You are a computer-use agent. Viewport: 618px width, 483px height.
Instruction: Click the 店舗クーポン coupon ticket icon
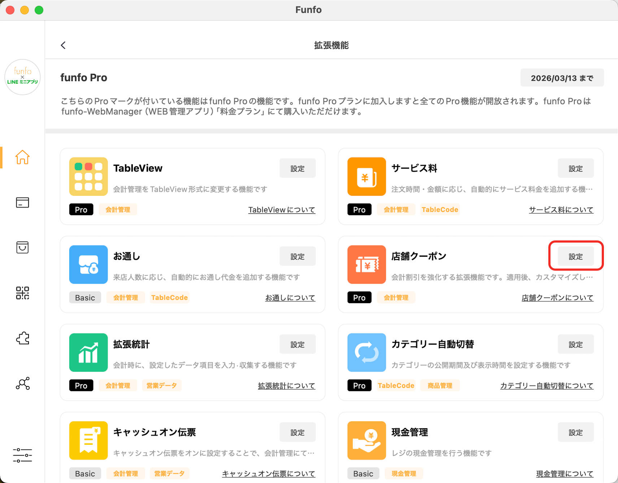[367, 265]
